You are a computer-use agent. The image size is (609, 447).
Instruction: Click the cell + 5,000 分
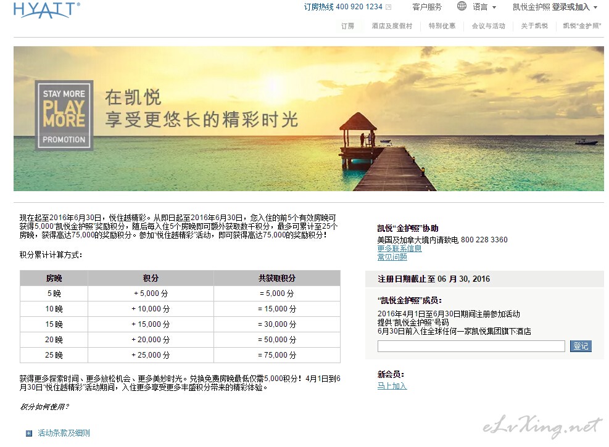click(x=151, y=293)
